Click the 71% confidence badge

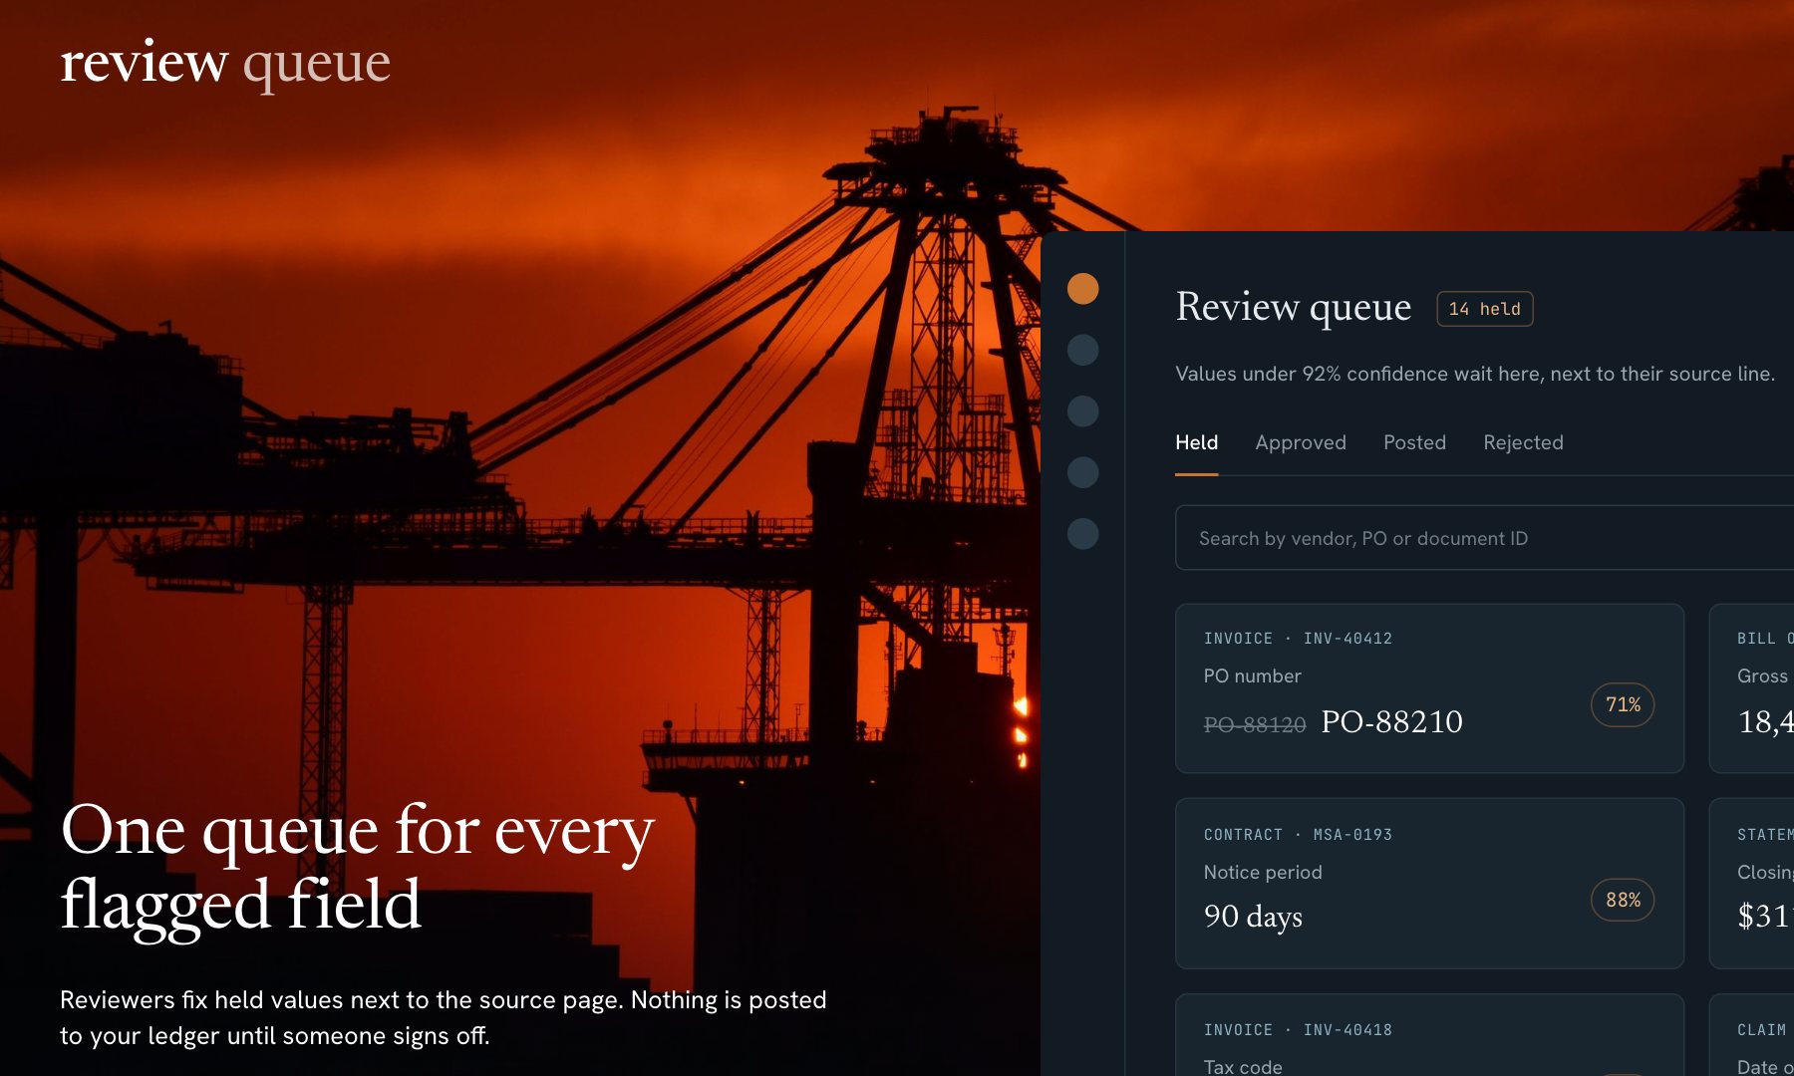[1623, 704]
